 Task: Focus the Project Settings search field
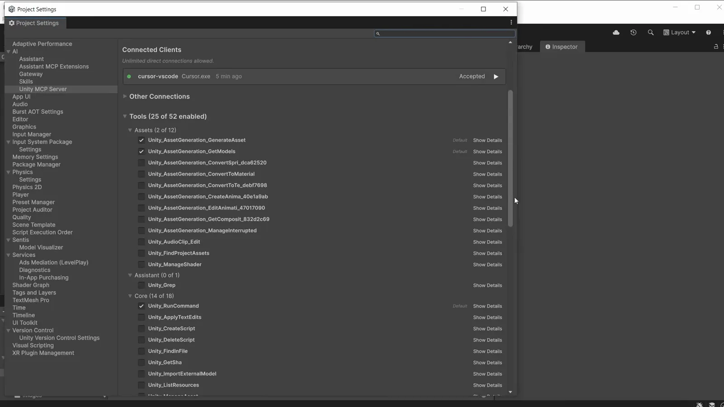(445, 33)
